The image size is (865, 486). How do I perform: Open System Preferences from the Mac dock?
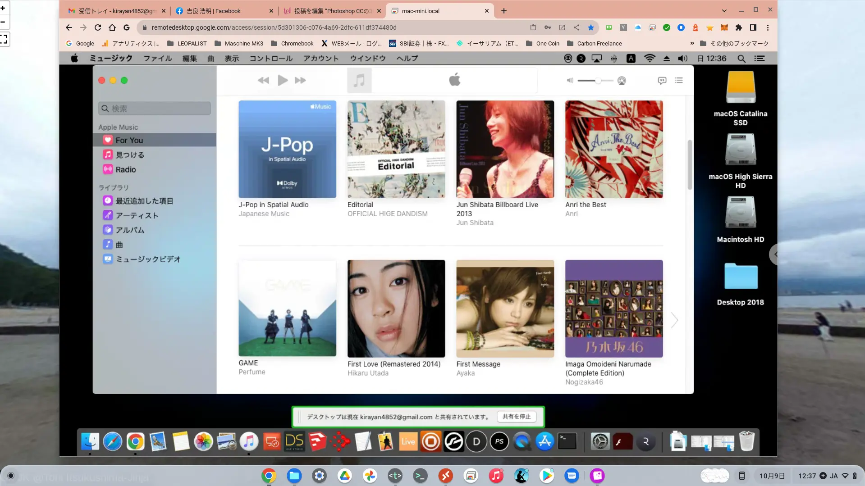[x=600, y=441]
